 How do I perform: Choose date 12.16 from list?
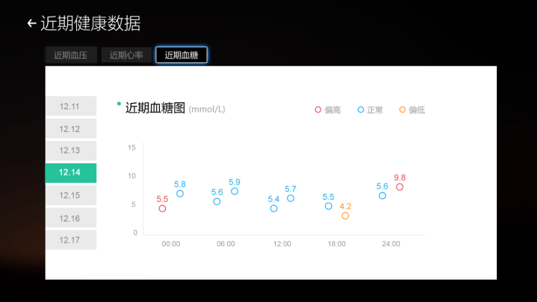[x=70, y=218]
